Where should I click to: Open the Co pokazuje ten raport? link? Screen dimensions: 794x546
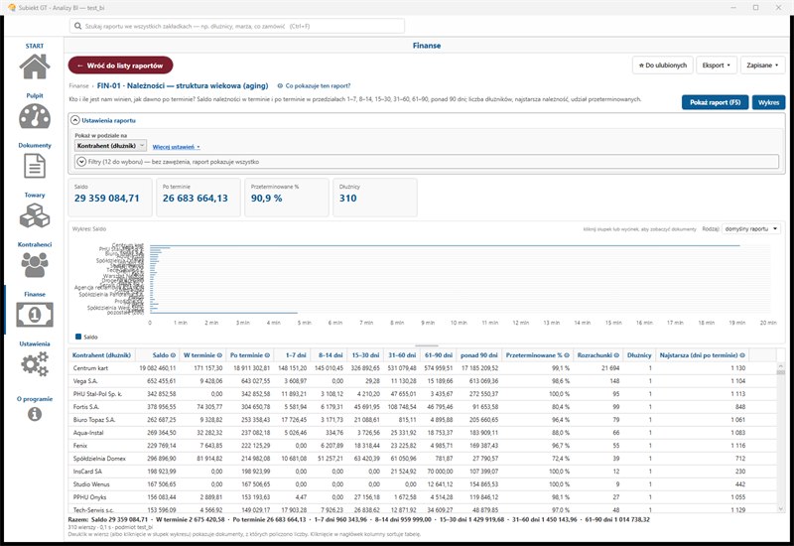click(x=314, y=86)
